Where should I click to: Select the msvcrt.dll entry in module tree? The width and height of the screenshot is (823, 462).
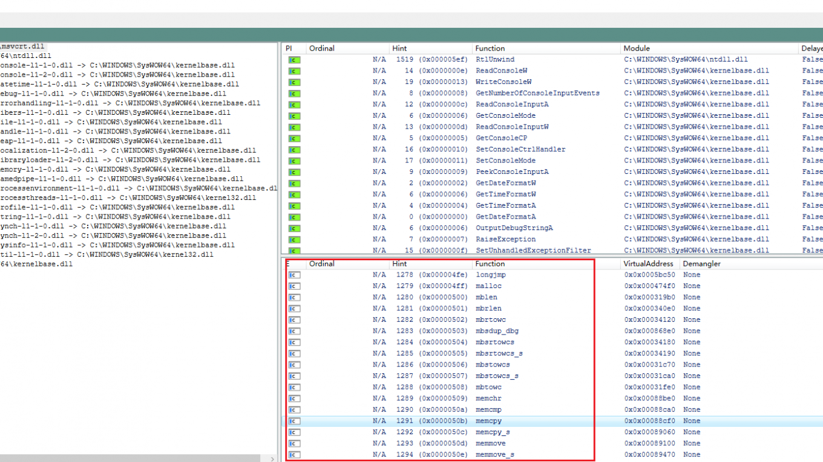(x=23, y=47)
